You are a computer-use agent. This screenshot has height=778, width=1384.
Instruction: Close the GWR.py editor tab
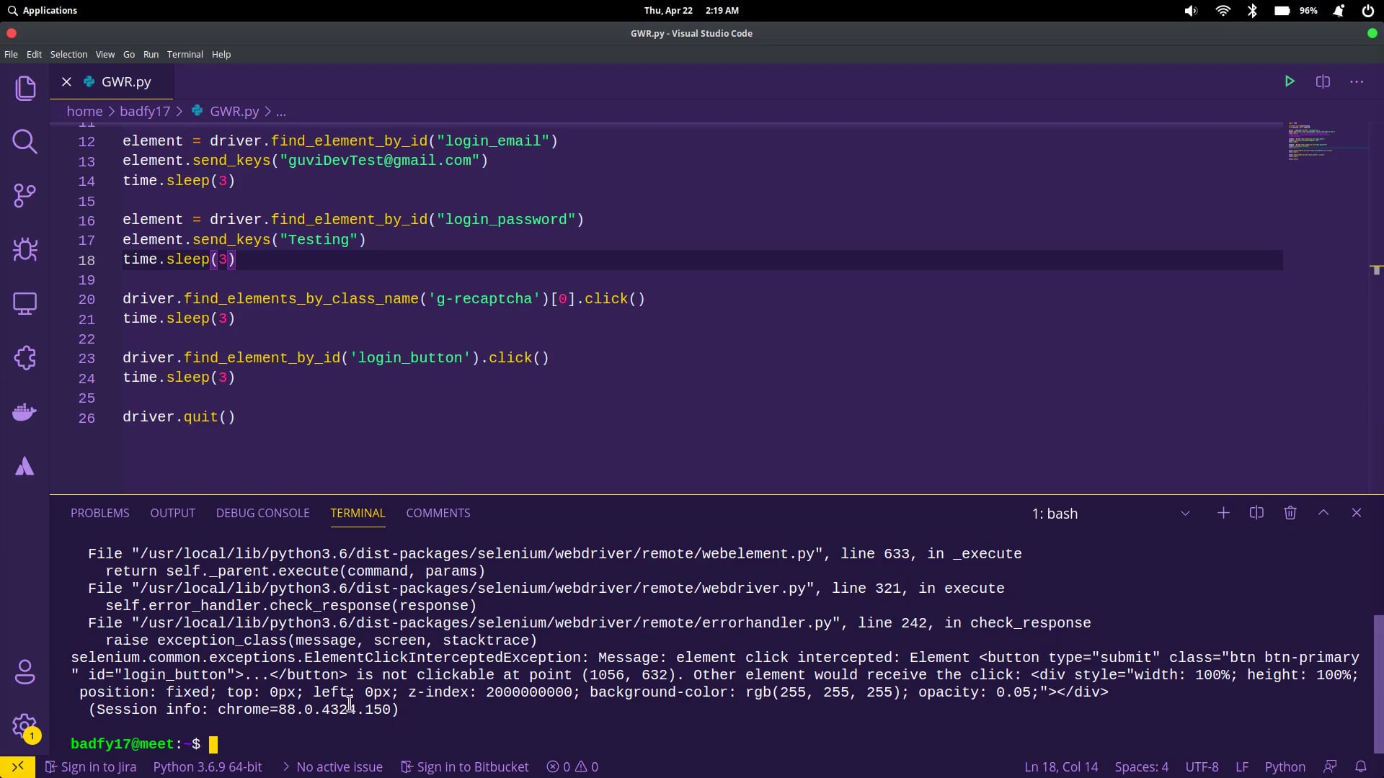pos(66,82)
